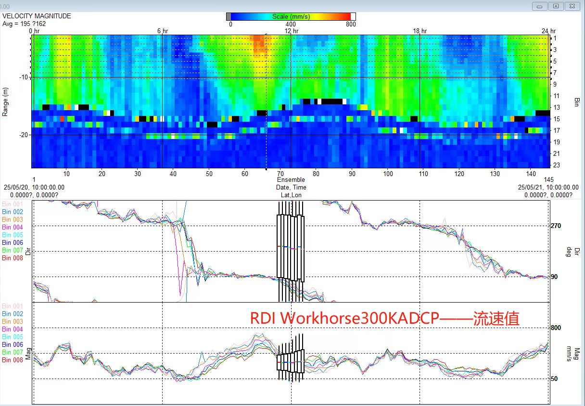
Task: Toggle Bin 005 in the Mag legend
Action: [x=13, y=337]
